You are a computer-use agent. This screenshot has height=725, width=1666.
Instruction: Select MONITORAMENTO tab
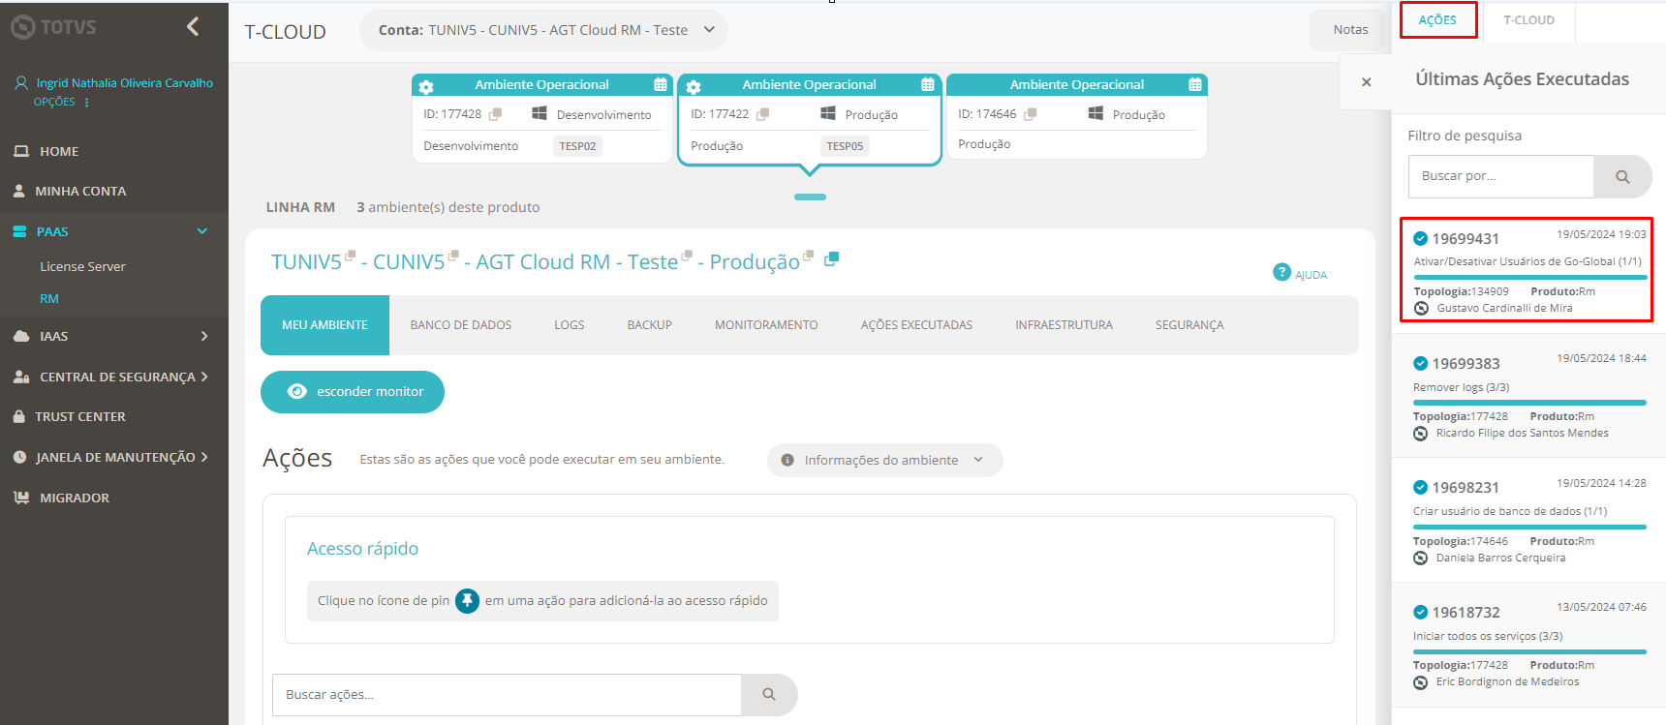[766, 325]
